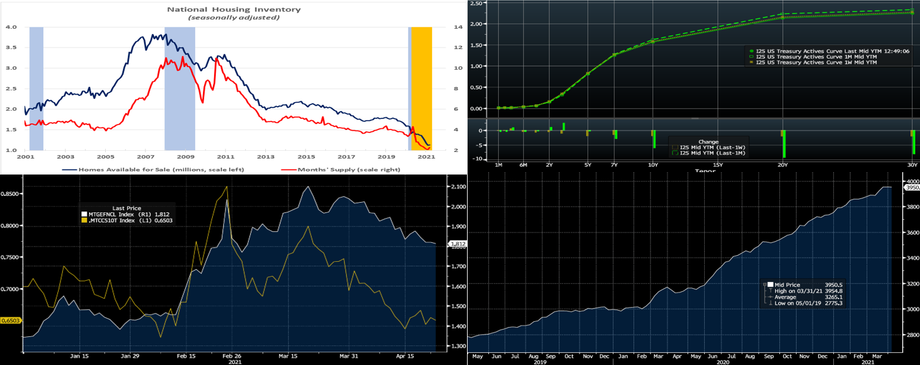Image resolution: width=920 pixels, height=365 pixels.
Task: Toggle the I25 Mid YTM (Last-1W) series box
Action: (674, 147)
